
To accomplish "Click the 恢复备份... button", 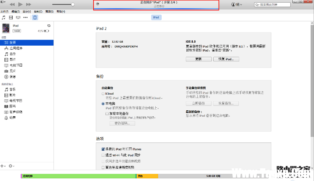I will pos(226,103).
